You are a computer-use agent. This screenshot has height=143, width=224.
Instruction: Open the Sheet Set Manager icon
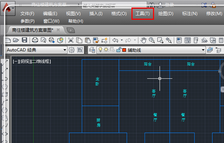click(204, 40)
